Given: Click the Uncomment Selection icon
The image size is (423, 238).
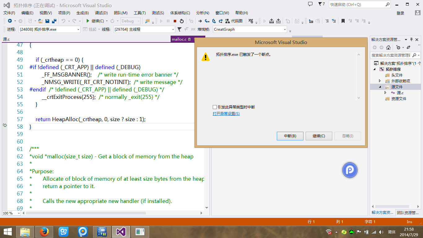Looking at the screenshot, I should tap(334, 21).
